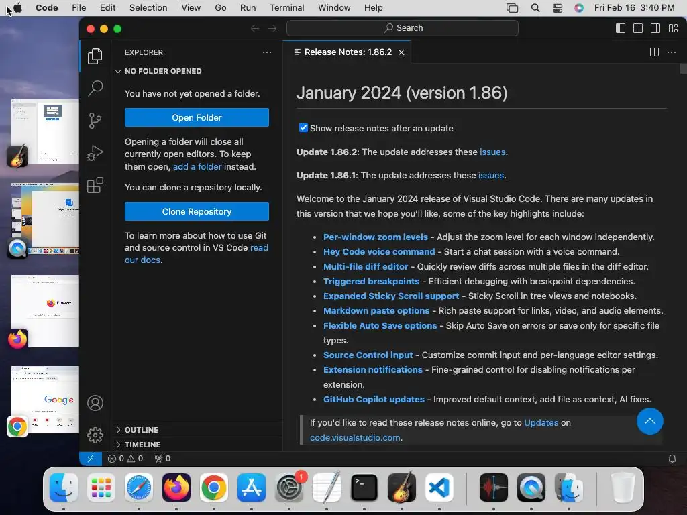687x515 pixels.
Task: Open the Source Control view
Action: tap(95, 121)
